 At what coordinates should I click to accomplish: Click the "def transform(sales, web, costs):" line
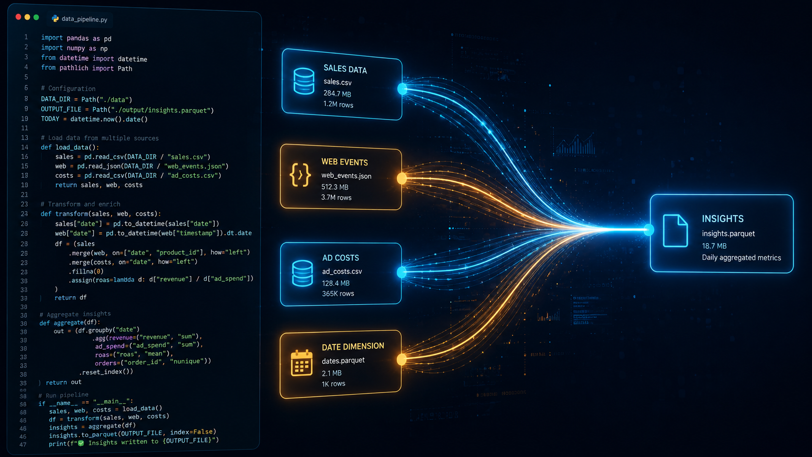101,214
